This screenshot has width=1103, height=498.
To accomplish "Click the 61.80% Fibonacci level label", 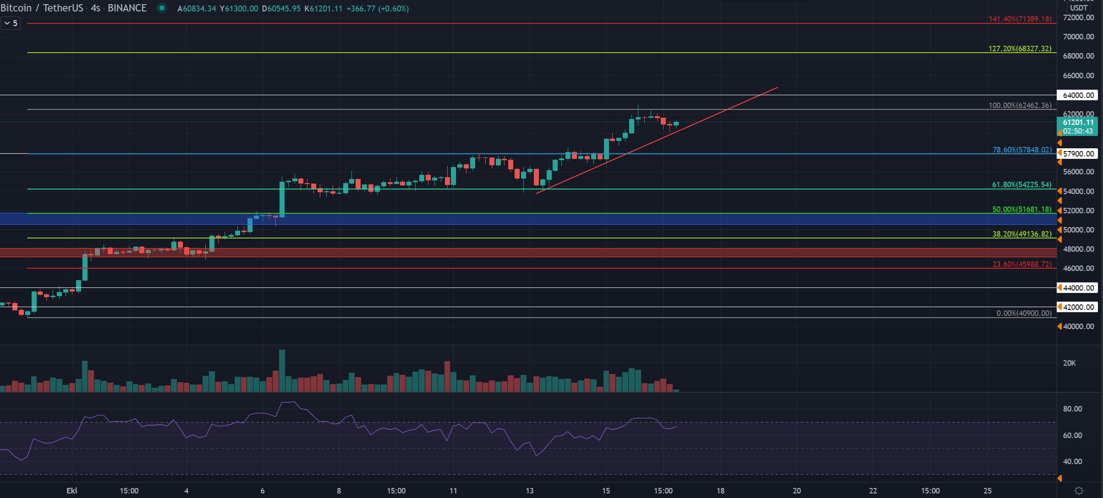I will point(1021,184).
